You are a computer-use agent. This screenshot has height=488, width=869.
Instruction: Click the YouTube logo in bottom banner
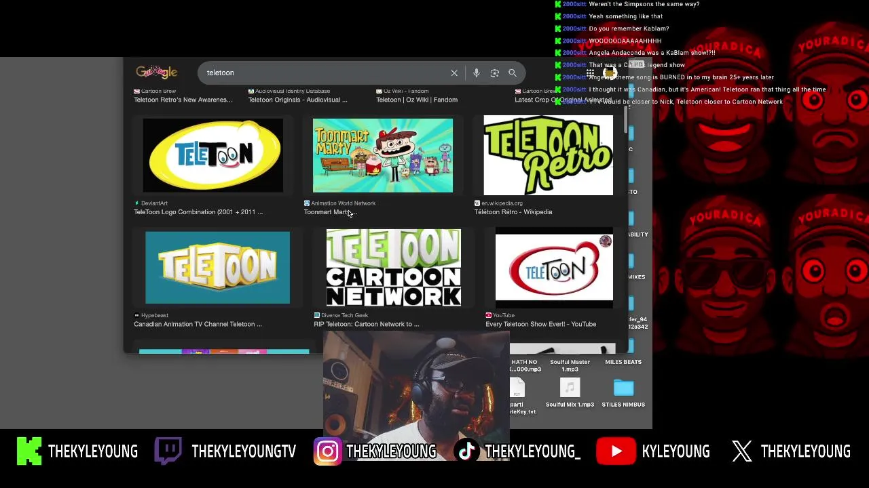coord(616,451)
